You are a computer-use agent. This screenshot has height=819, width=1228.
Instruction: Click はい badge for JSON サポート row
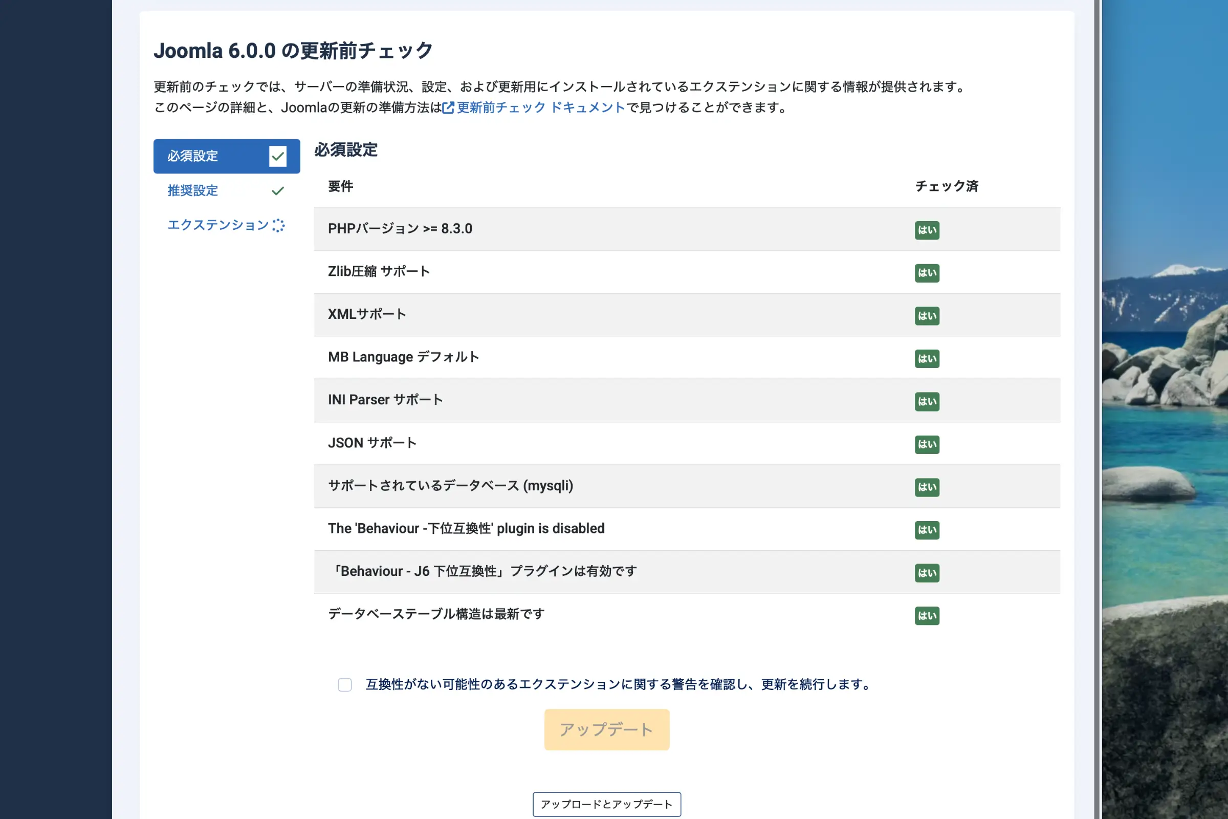pyautogui.click(x=927, y=444)
